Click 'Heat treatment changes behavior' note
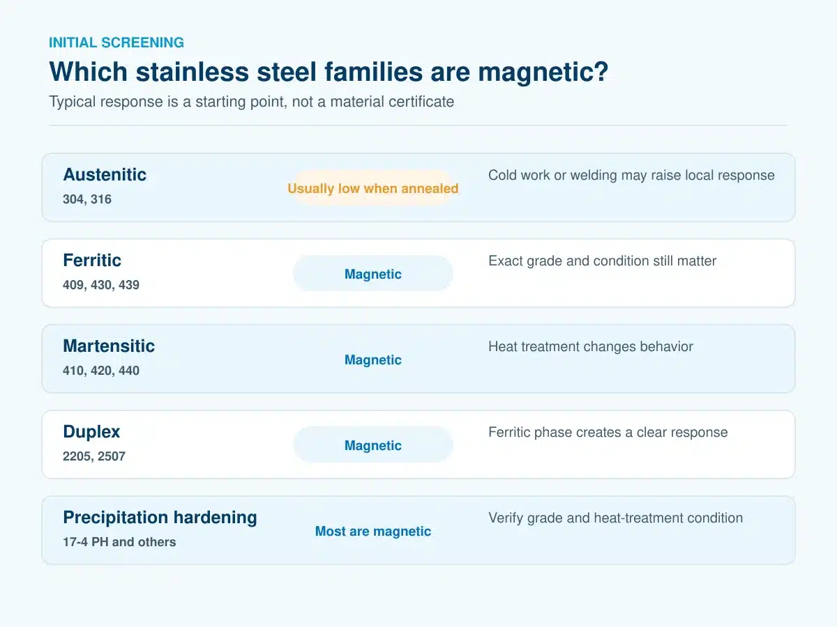The height and width of the screenshot is (627, 837). click(x=591, y=346)
